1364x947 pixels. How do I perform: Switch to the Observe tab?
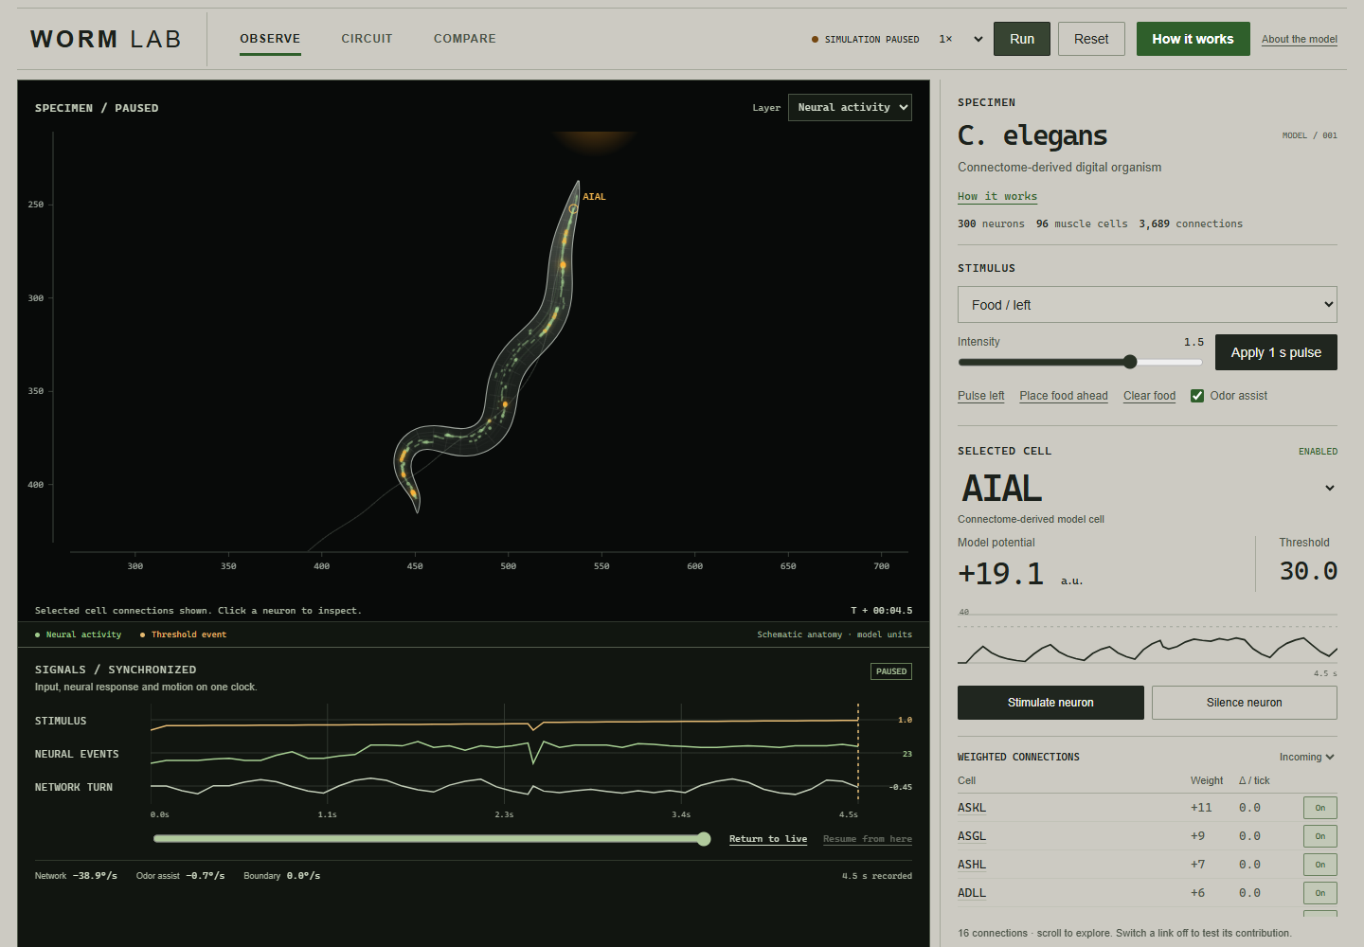click(x=270, y=39)
